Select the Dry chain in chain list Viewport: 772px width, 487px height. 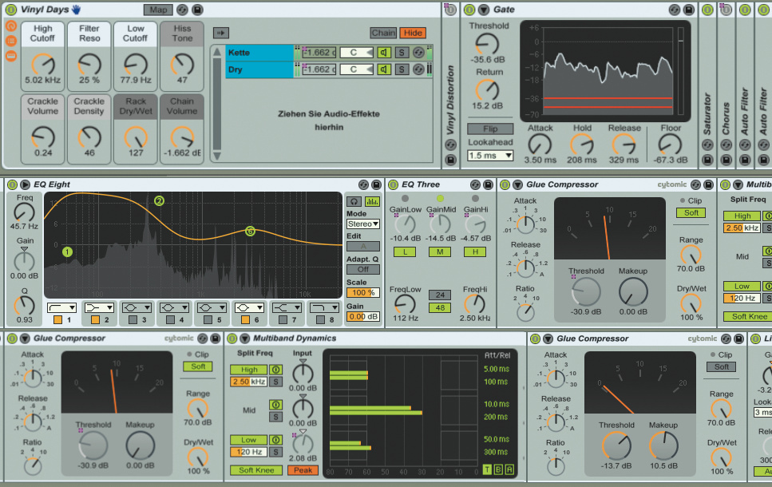point(259,70)
